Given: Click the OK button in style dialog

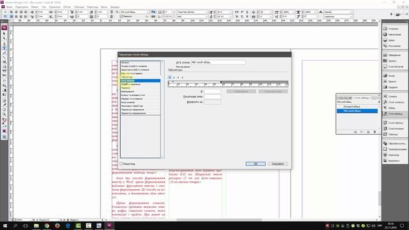Looking at the screenshot, I should click(x=256, y=164).
